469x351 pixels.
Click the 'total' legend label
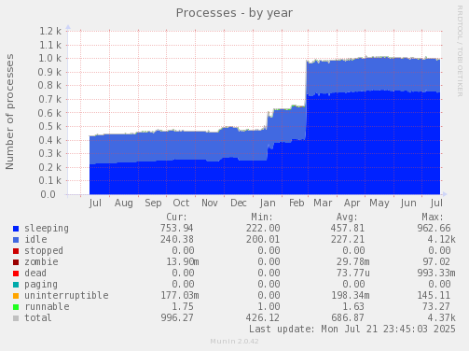click(38, 318)
